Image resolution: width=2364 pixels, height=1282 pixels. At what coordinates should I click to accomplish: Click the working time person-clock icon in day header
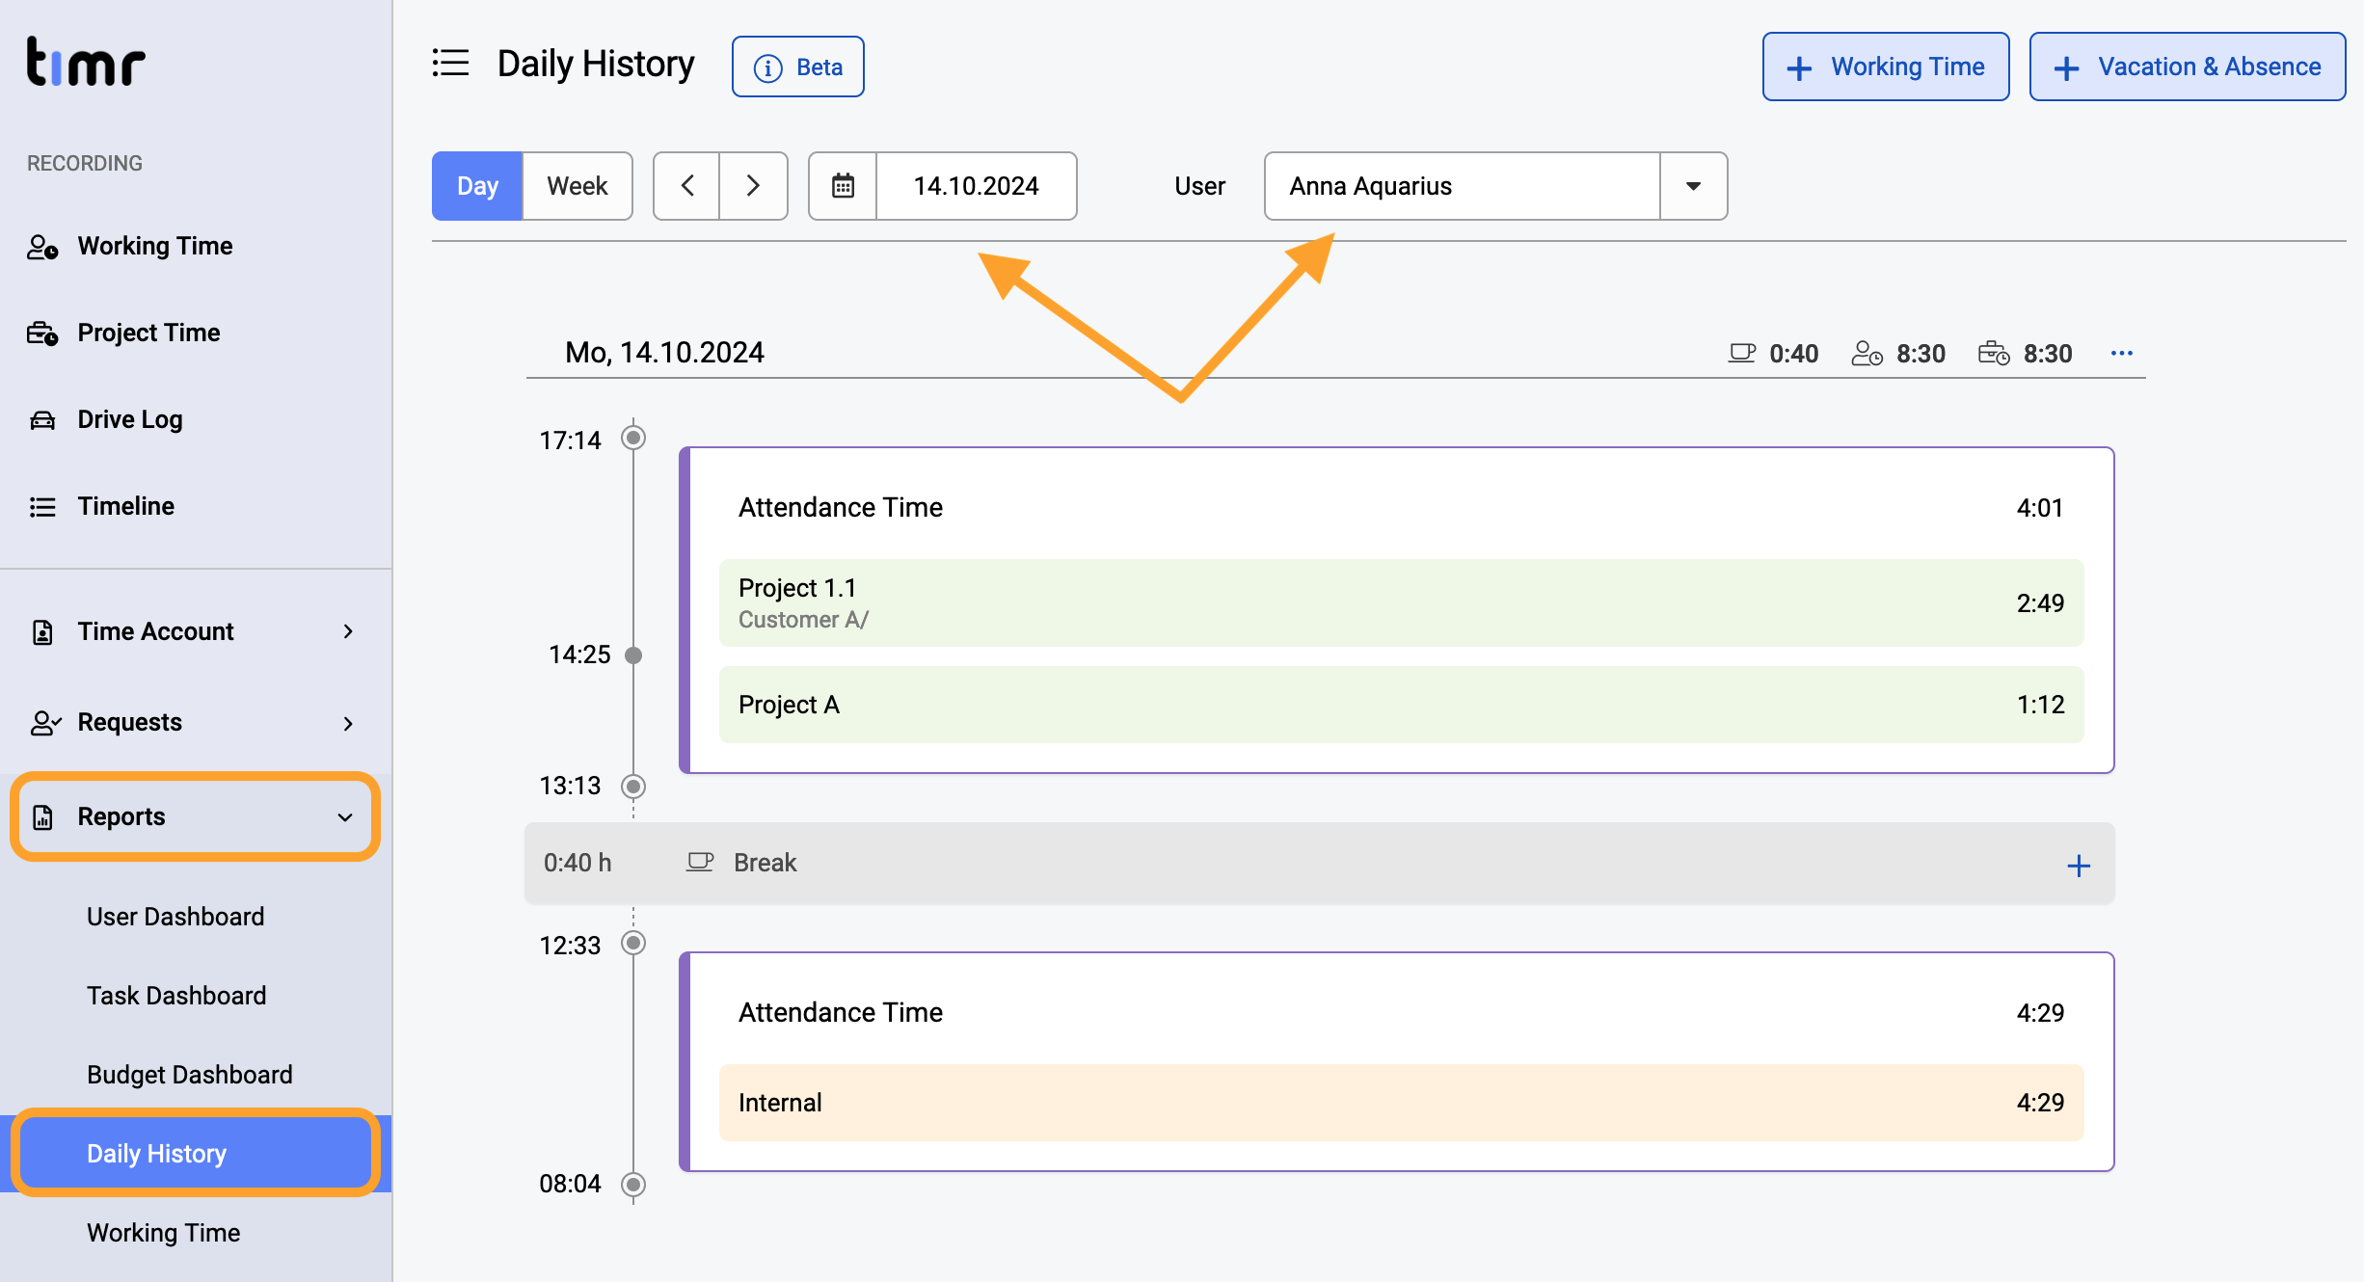1867,353
